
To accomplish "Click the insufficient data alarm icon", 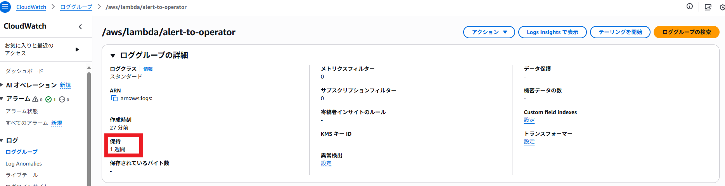I will (62, 99).
